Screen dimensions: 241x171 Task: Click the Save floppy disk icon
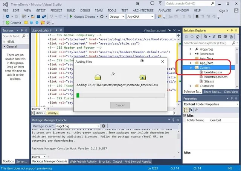38,16
